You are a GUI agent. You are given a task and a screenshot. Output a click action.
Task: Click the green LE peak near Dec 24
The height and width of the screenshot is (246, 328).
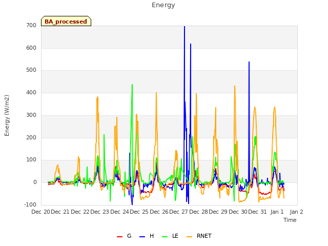point(132,85)
